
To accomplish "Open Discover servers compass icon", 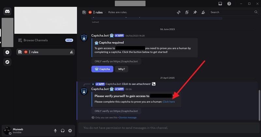I will click(x=7, y=62).
